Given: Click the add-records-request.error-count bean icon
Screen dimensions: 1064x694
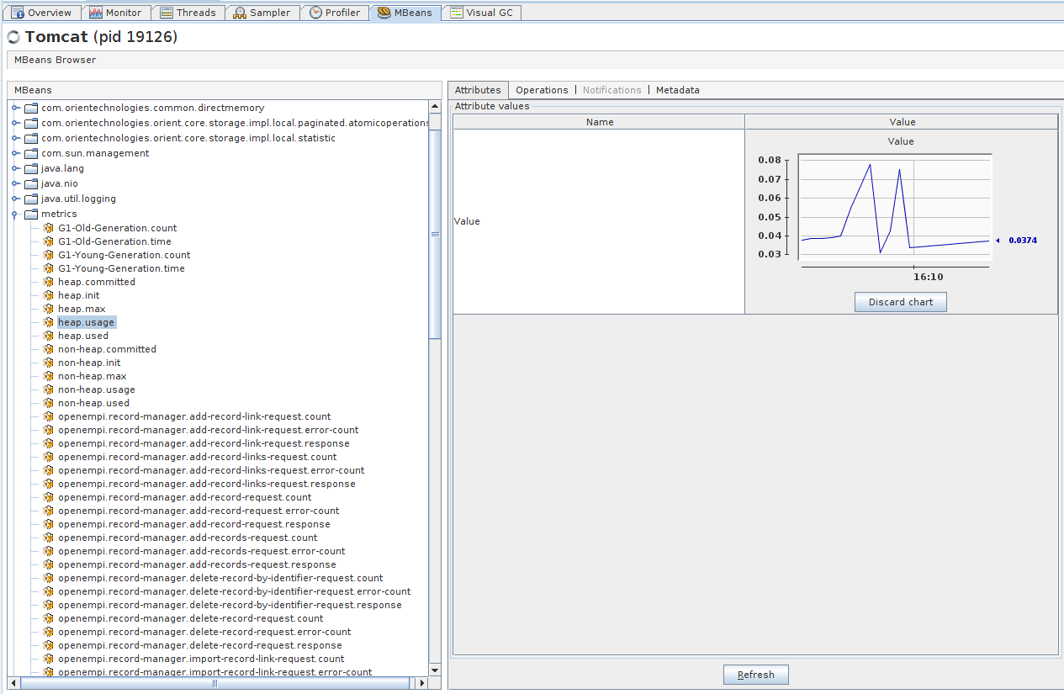Looking at the screenshot, I should (x=49, y=551).
